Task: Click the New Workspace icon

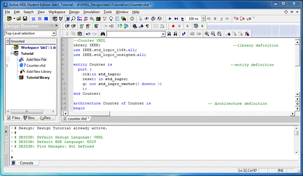Action: point(9,18)
